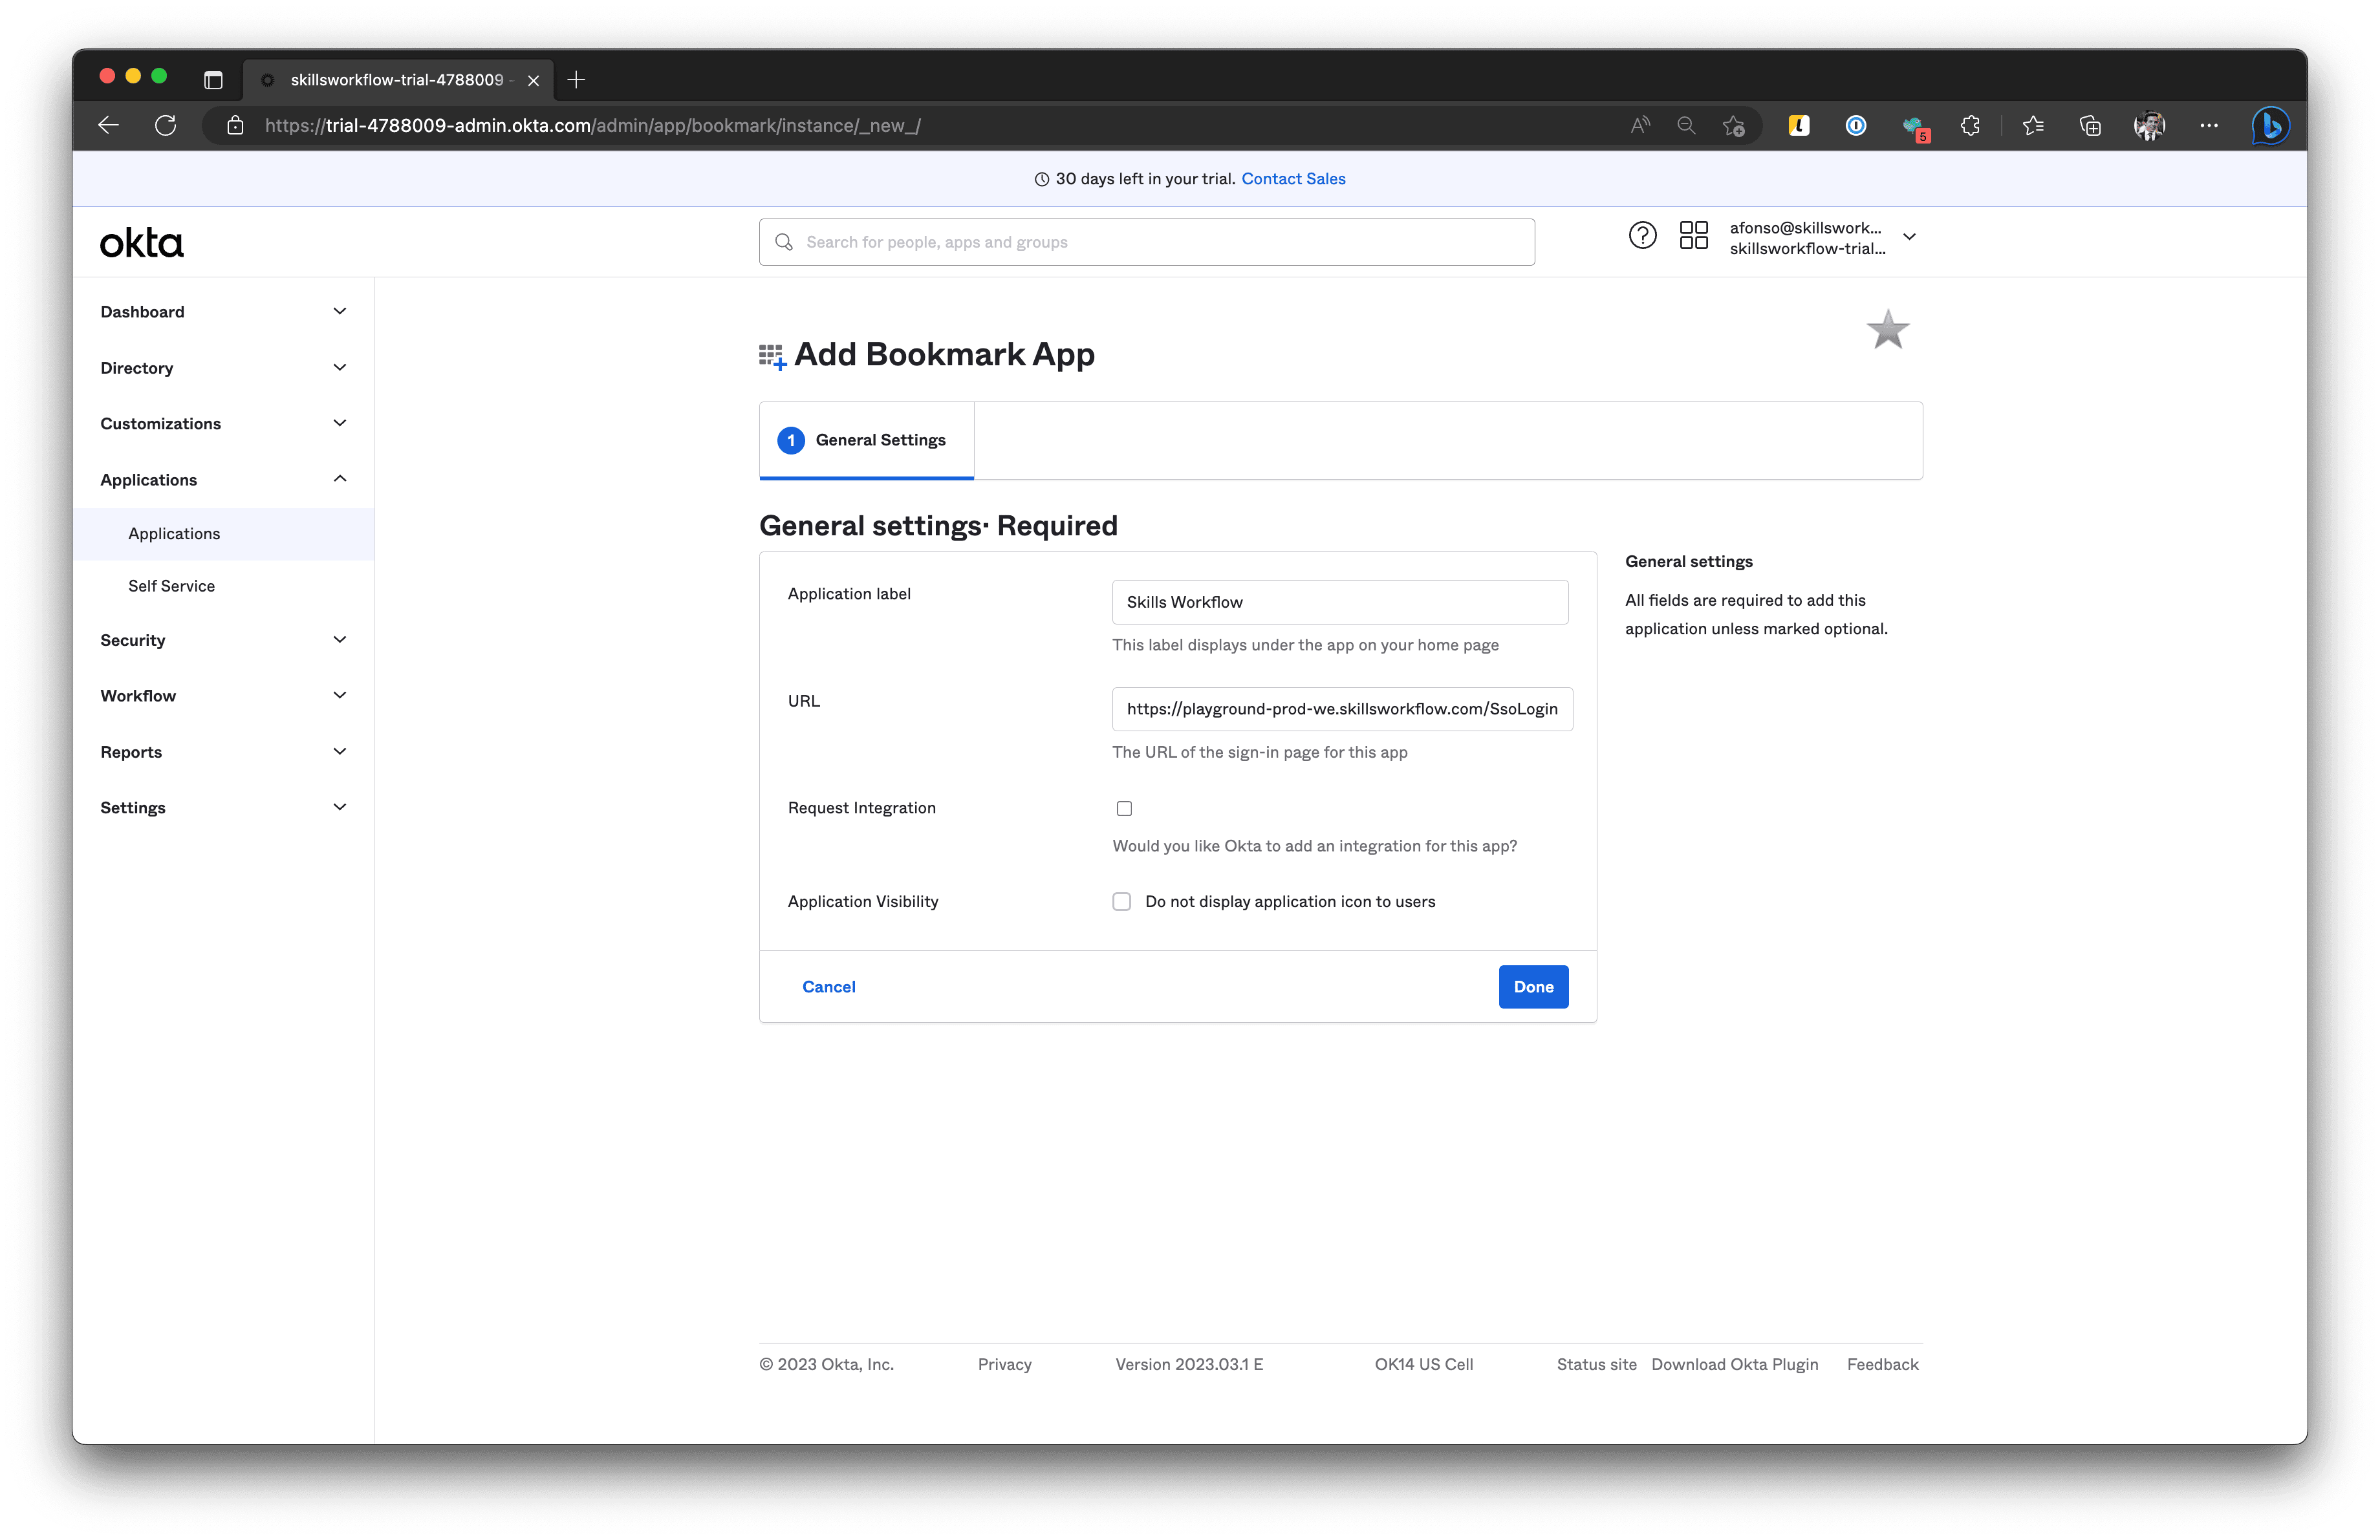Expand the Directory menu

[x=223, y=368]
